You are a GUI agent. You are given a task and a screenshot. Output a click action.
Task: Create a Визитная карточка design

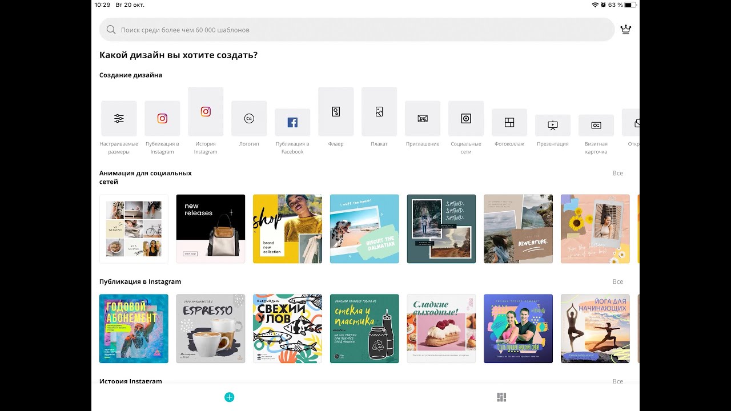point(596,126)
